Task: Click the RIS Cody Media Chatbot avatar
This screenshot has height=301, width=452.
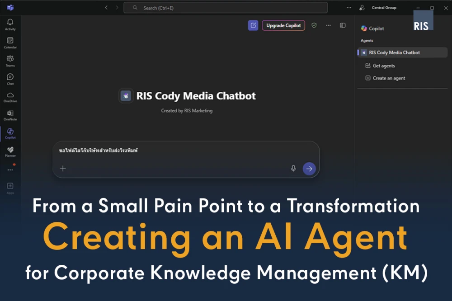Action: (126, 96)
